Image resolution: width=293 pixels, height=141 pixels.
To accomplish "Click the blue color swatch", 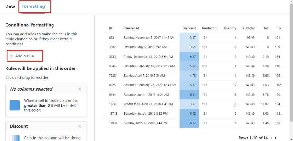I will tap(15, 106).
